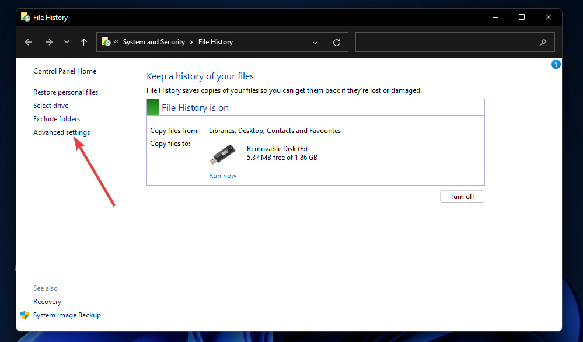Screen dimensions: 583x342
Task: Click the File History title bar icon
Action: pos(25,17)
